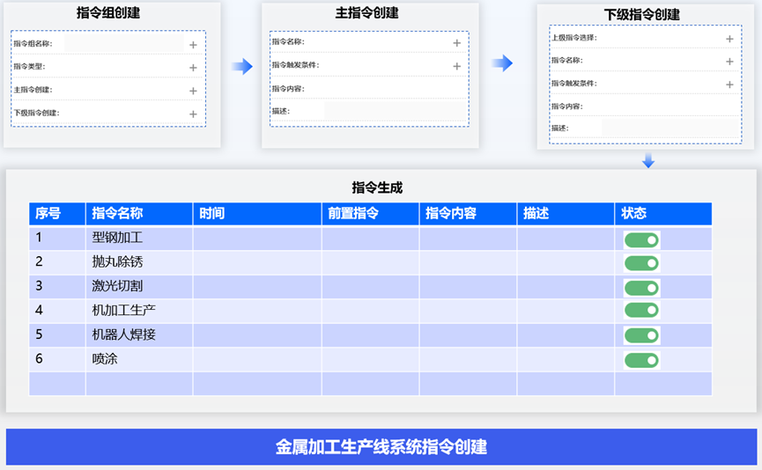Click plus icon beside 上级指令选择
Screen dimensions: 762x470
tap(729, 39)
